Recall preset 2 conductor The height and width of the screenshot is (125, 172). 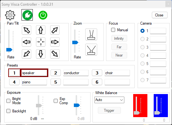click(x=56, y=73)
